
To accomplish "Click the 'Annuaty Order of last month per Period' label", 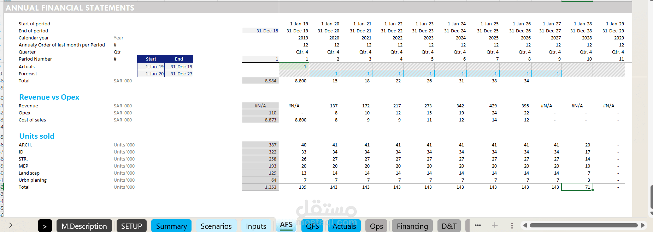I will [62, 45].
